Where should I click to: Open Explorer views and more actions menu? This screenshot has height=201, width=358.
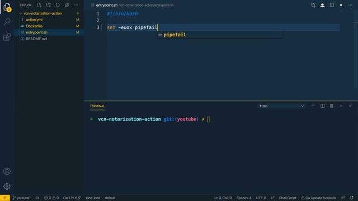[76, 5]
